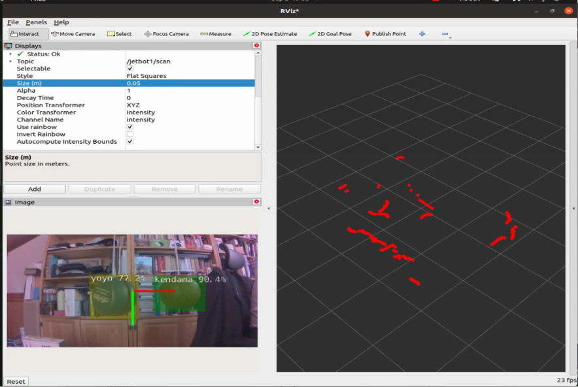The height and width of the screenshot is (387, 578).
Task: Click inside the 3D laser scan view
Action: pos(420,209)
